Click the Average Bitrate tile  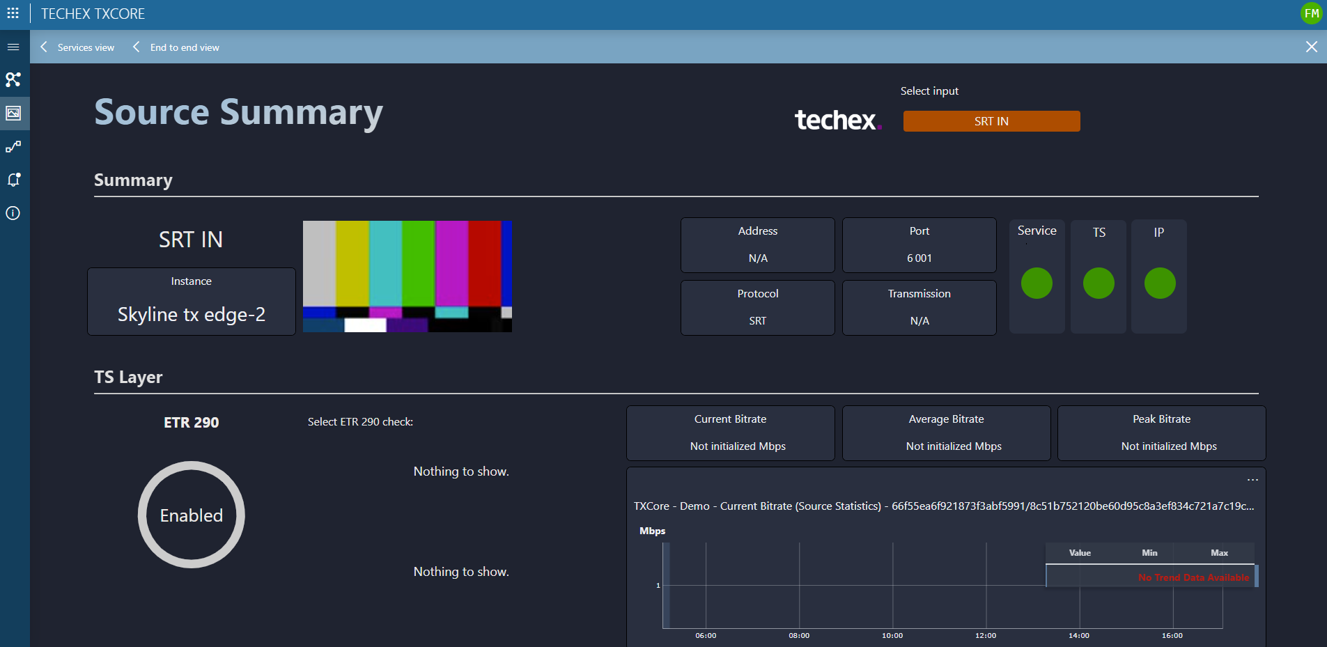pos(947,433)
